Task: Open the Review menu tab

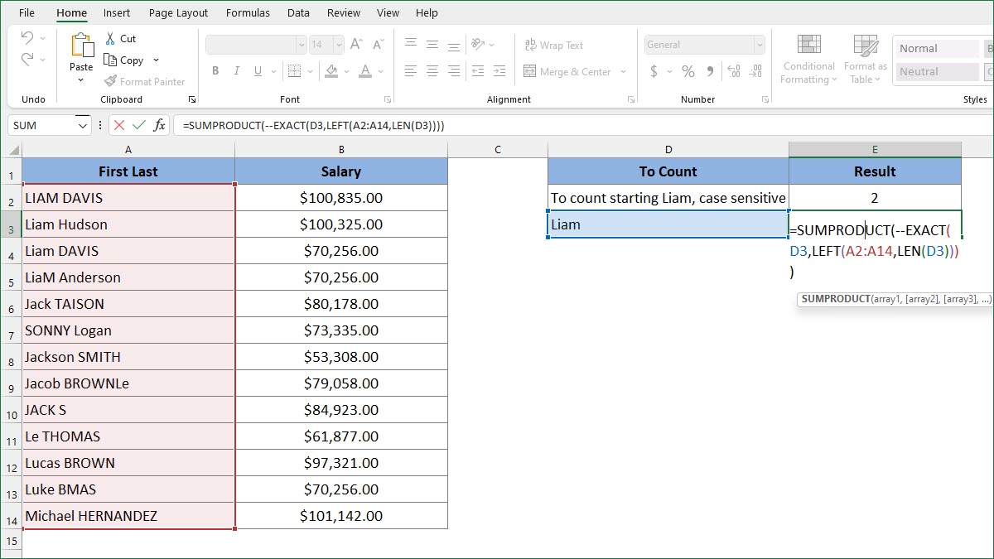Action: (344, 12)
